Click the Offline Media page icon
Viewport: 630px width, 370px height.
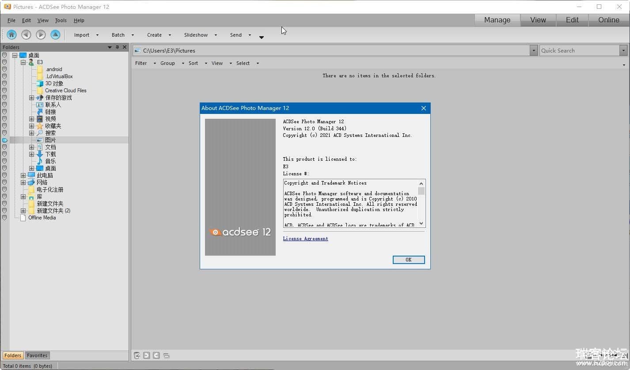tap(23, 218)
